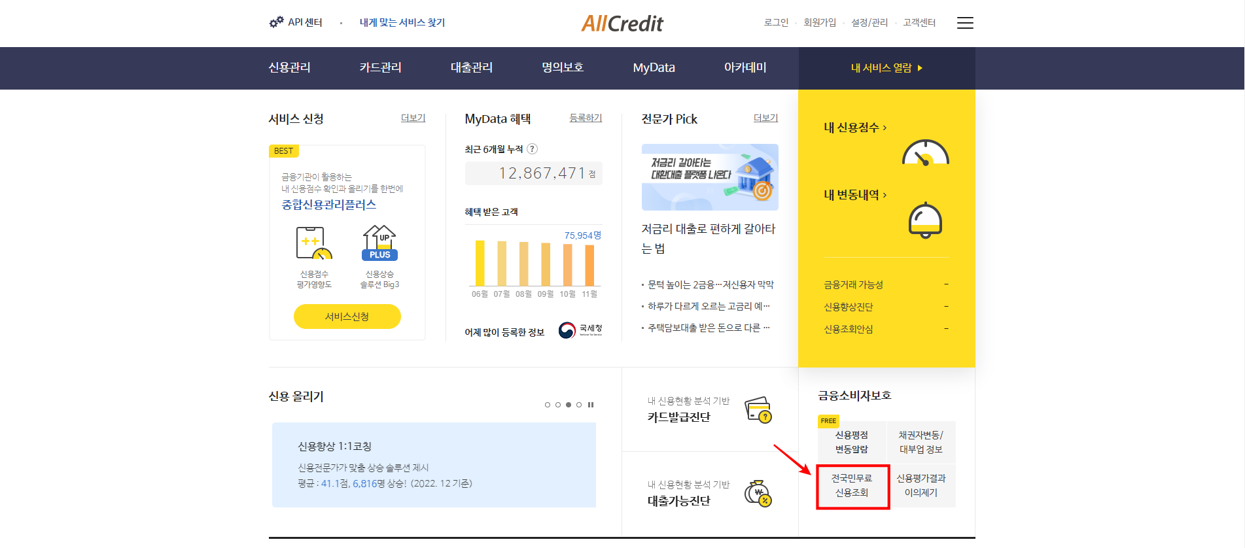Click the 12,867,471 cumulative count field
This screenshot has height=548, width=1245.
[x=534, y=173]
